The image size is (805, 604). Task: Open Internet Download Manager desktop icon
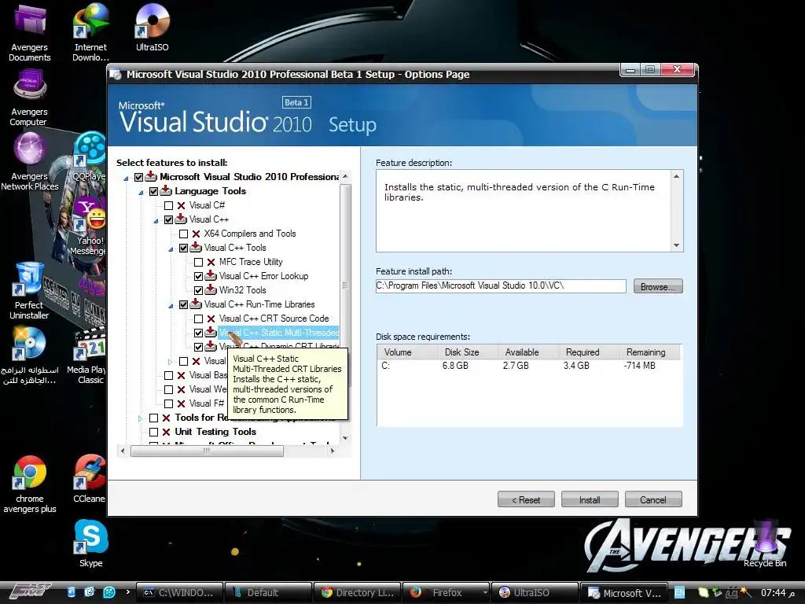point(90,31)
